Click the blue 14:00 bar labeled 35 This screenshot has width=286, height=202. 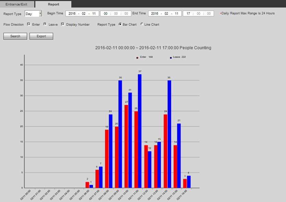tap(169, 134)
